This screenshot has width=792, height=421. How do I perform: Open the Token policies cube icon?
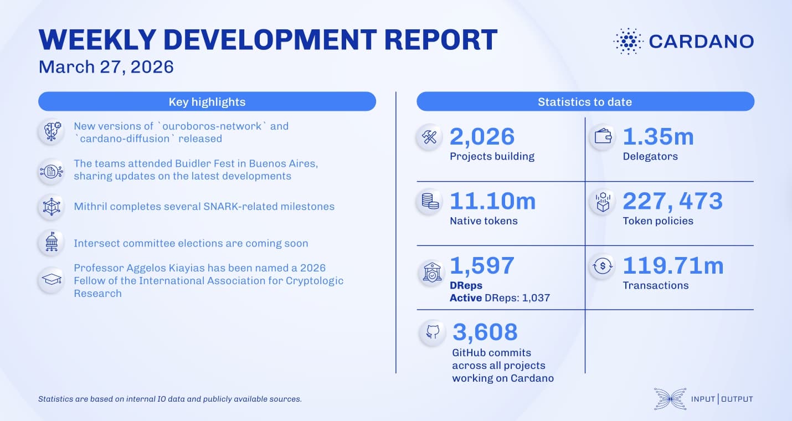click(604, 201)
